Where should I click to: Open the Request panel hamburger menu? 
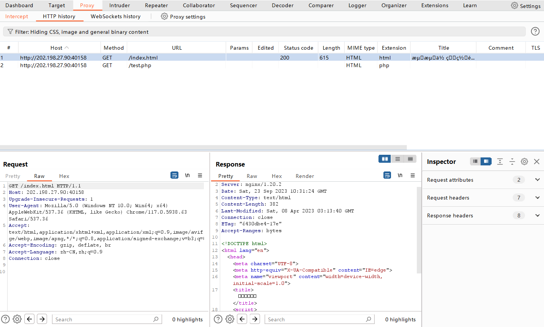200,175
